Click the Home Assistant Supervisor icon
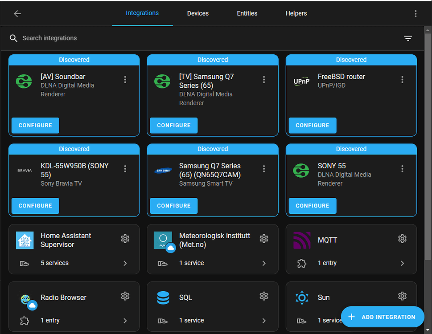432x334 pixels. point(25,240)
